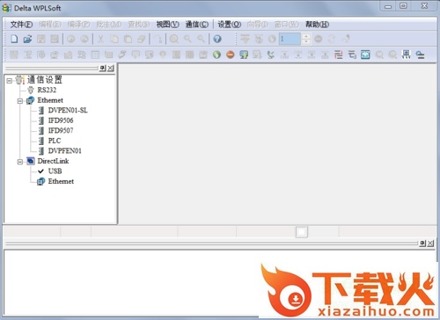Select Ethernet under DirectLink

(x=61, y=181)
